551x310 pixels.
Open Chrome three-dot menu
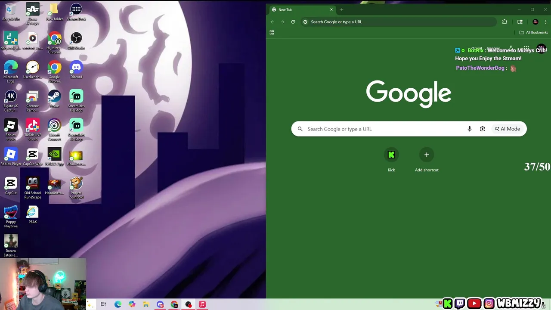coord(546,22)
